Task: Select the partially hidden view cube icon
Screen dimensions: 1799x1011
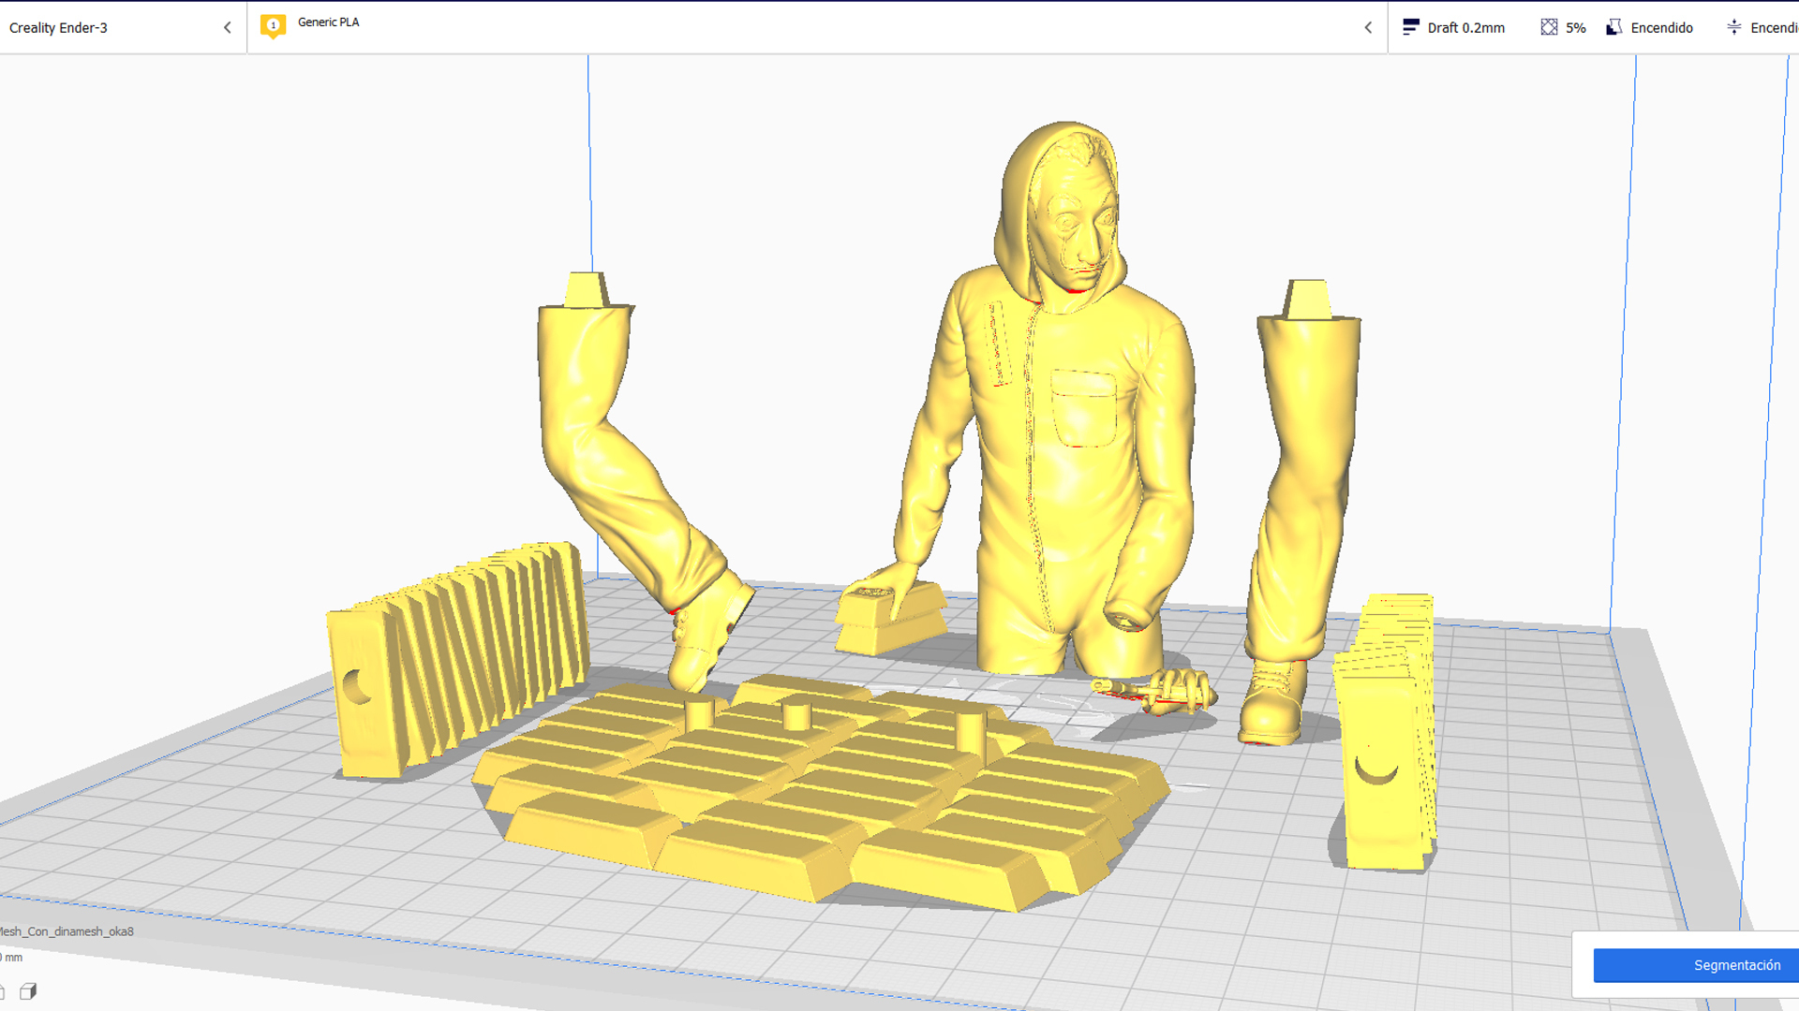Action: point(2,991)
